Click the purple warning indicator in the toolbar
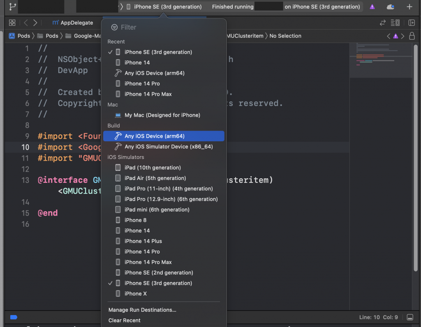Screen dimensions: 421x327 pyautogui.click(x=372, y=7)
